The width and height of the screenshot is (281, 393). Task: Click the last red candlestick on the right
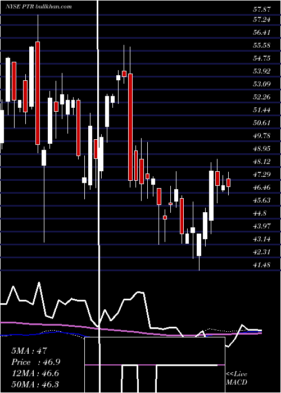tap(228, 182)
